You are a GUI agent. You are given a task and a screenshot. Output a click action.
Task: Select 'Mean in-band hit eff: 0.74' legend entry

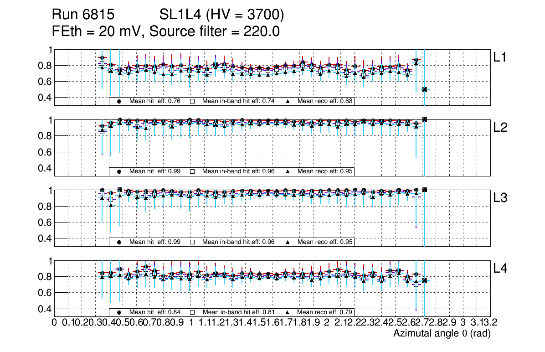pos(238,101)
